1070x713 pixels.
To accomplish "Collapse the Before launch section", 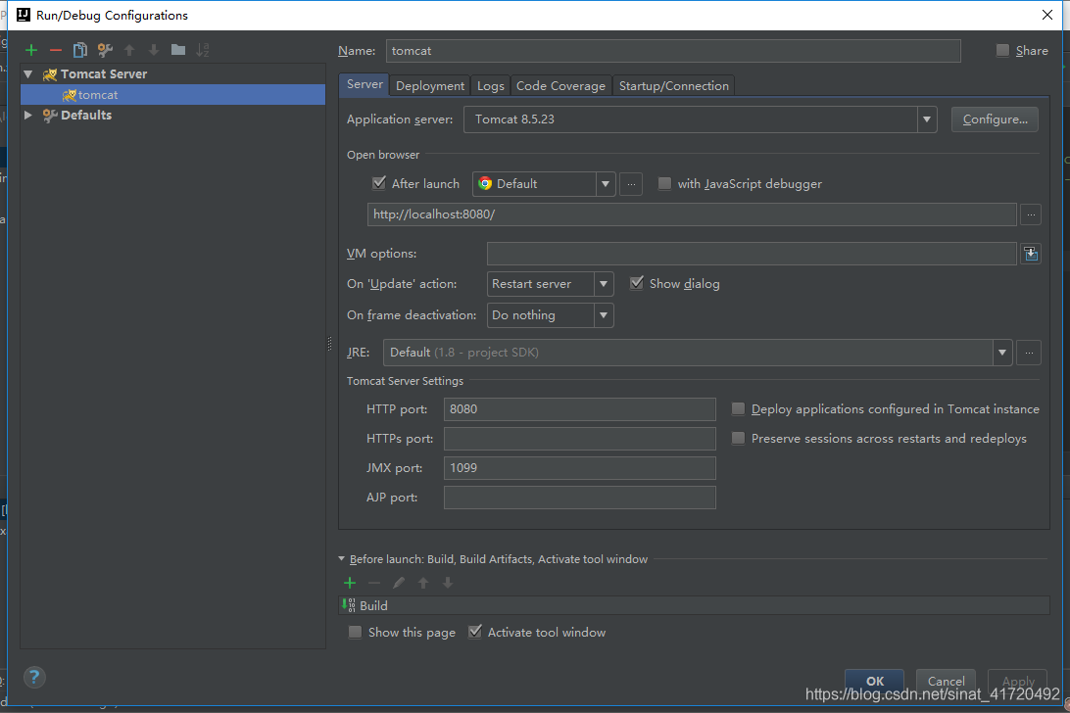I will [342, 559].
